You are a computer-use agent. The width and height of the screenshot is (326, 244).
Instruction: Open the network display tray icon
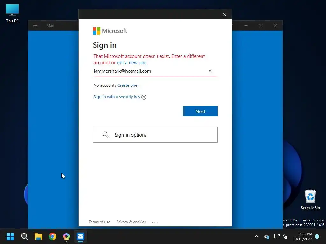tap(277, 236)
